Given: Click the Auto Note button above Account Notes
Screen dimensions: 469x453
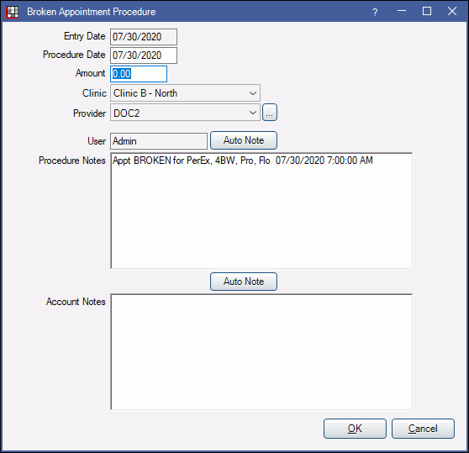Looking at the screenshot, I should pyautogui.click(x=244, y=282).
